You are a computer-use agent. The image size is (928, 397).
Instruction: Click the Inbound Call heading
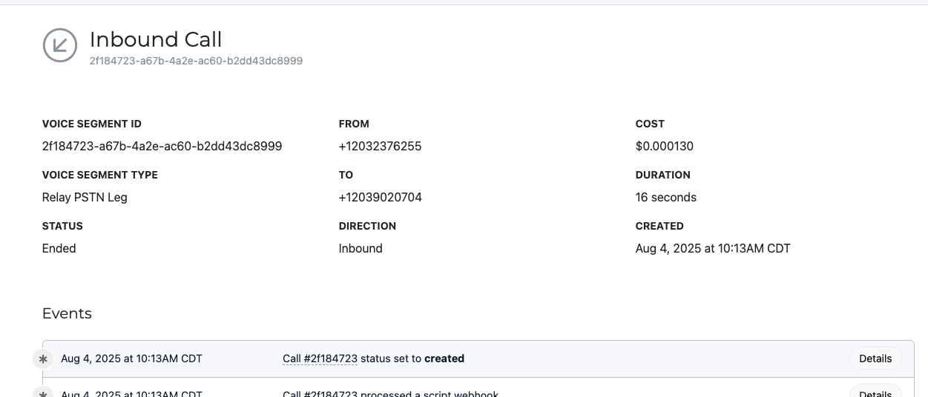point(156,39)
